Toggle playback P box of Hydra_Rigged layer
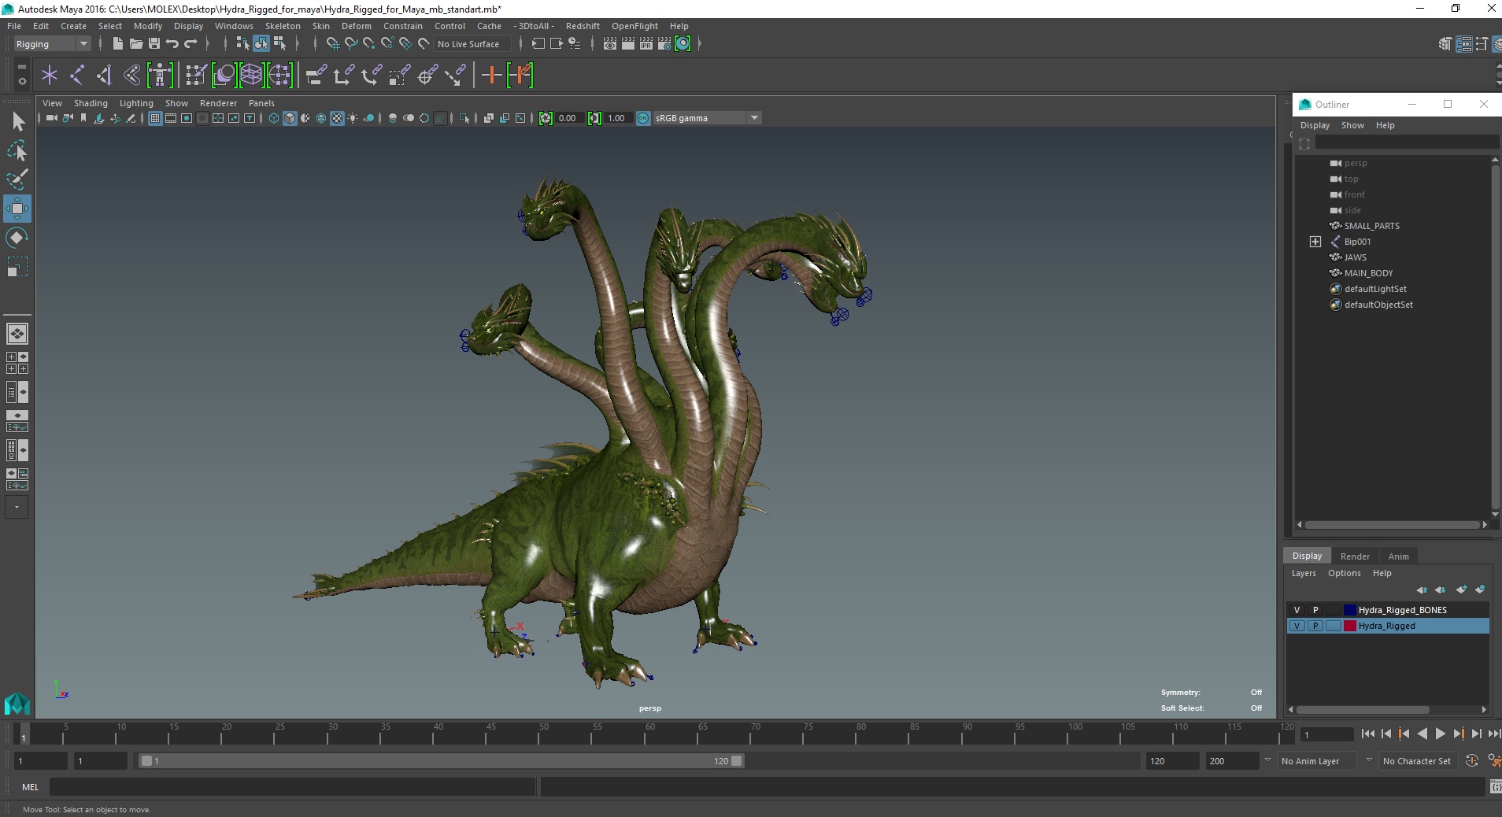The height and width of the screenshot is (817, 1502). point(1315,626)
